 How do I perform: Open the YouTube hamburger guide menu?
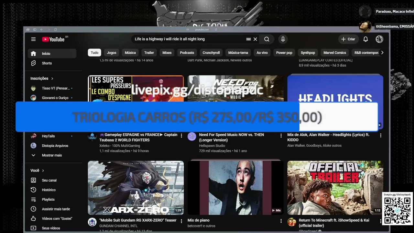pyautogui.click(x=33, y=39)
